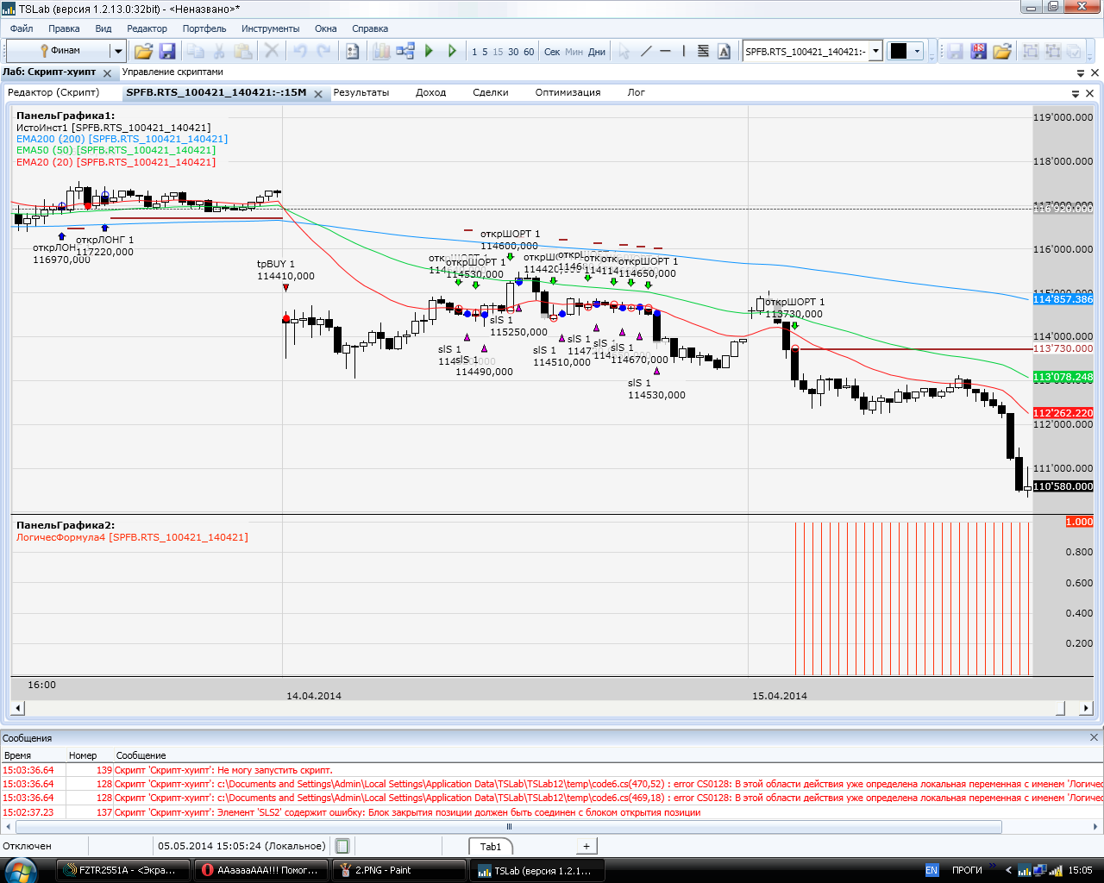This screenshot has height=883, width=1104.
Task: Choose the vertical line drawing tool
Action: [683, 52]
